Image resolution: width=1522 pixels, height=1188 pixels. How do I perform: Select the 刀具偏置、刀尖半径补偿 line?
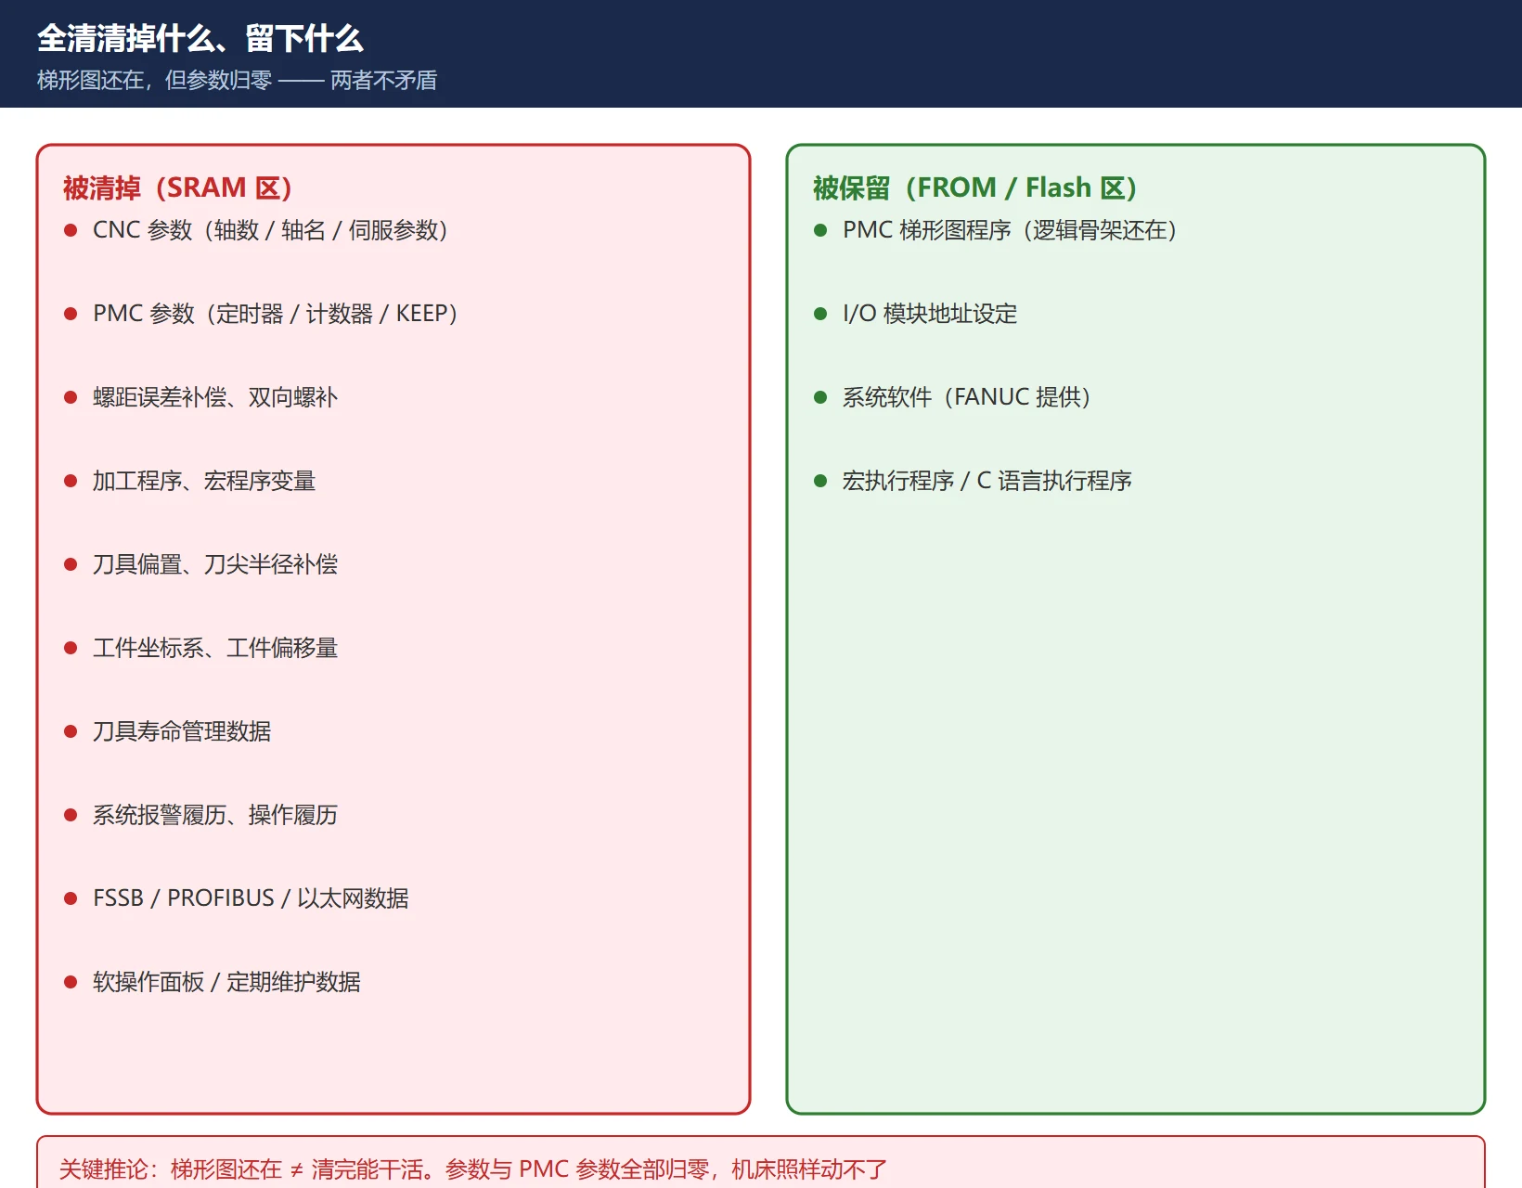click(x=215, y=564)
